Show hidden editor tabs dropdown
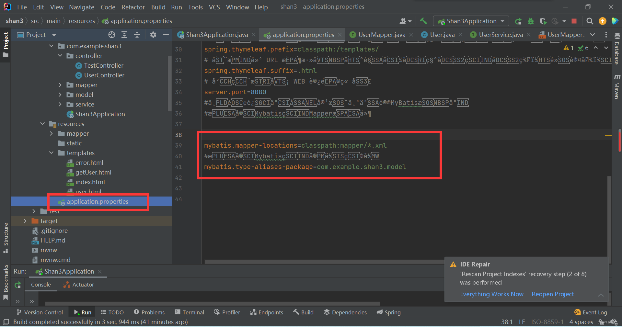The height and width of the screenshot is (327, 622). tap(593, 35)
